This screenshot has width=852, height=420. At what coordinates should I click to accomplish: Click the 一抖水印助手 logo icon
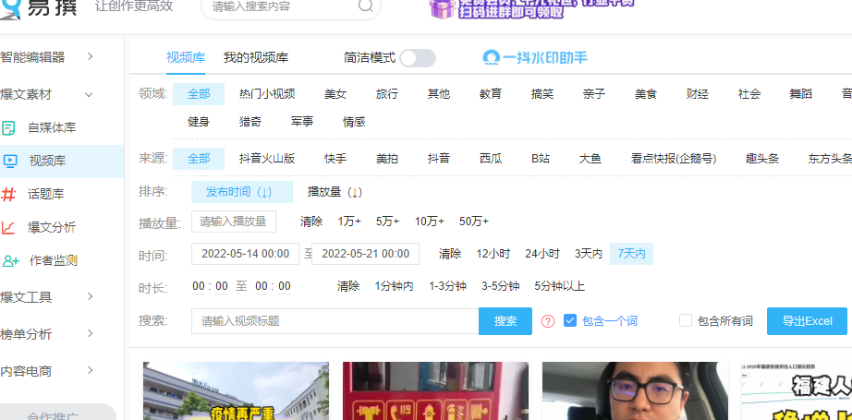(492, 57)
